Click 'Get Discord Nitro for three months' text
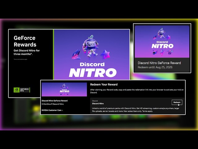198x149 pixels. [27, 52]
